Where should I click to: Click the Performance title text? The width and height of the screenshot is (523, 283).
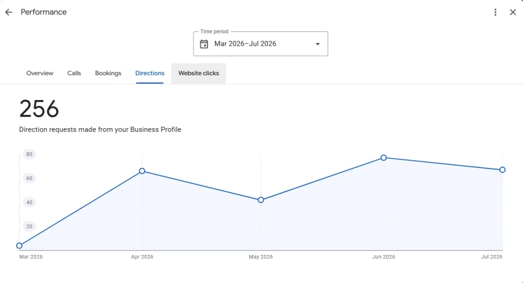pos(44,12)
